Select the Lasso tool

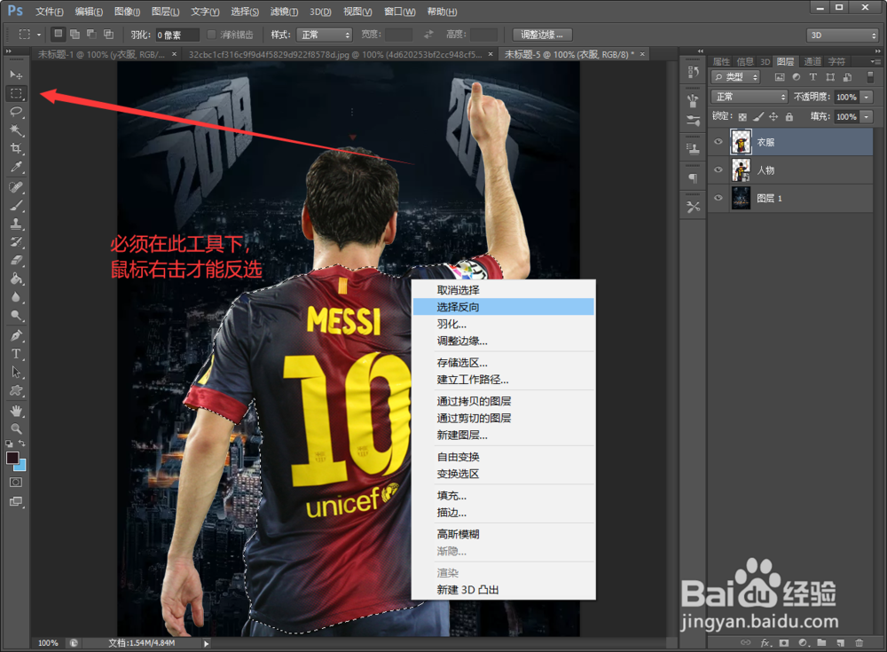click(16, 112)
